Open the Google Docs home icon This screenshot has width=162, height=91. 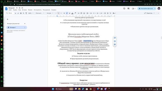coord(6,9)
